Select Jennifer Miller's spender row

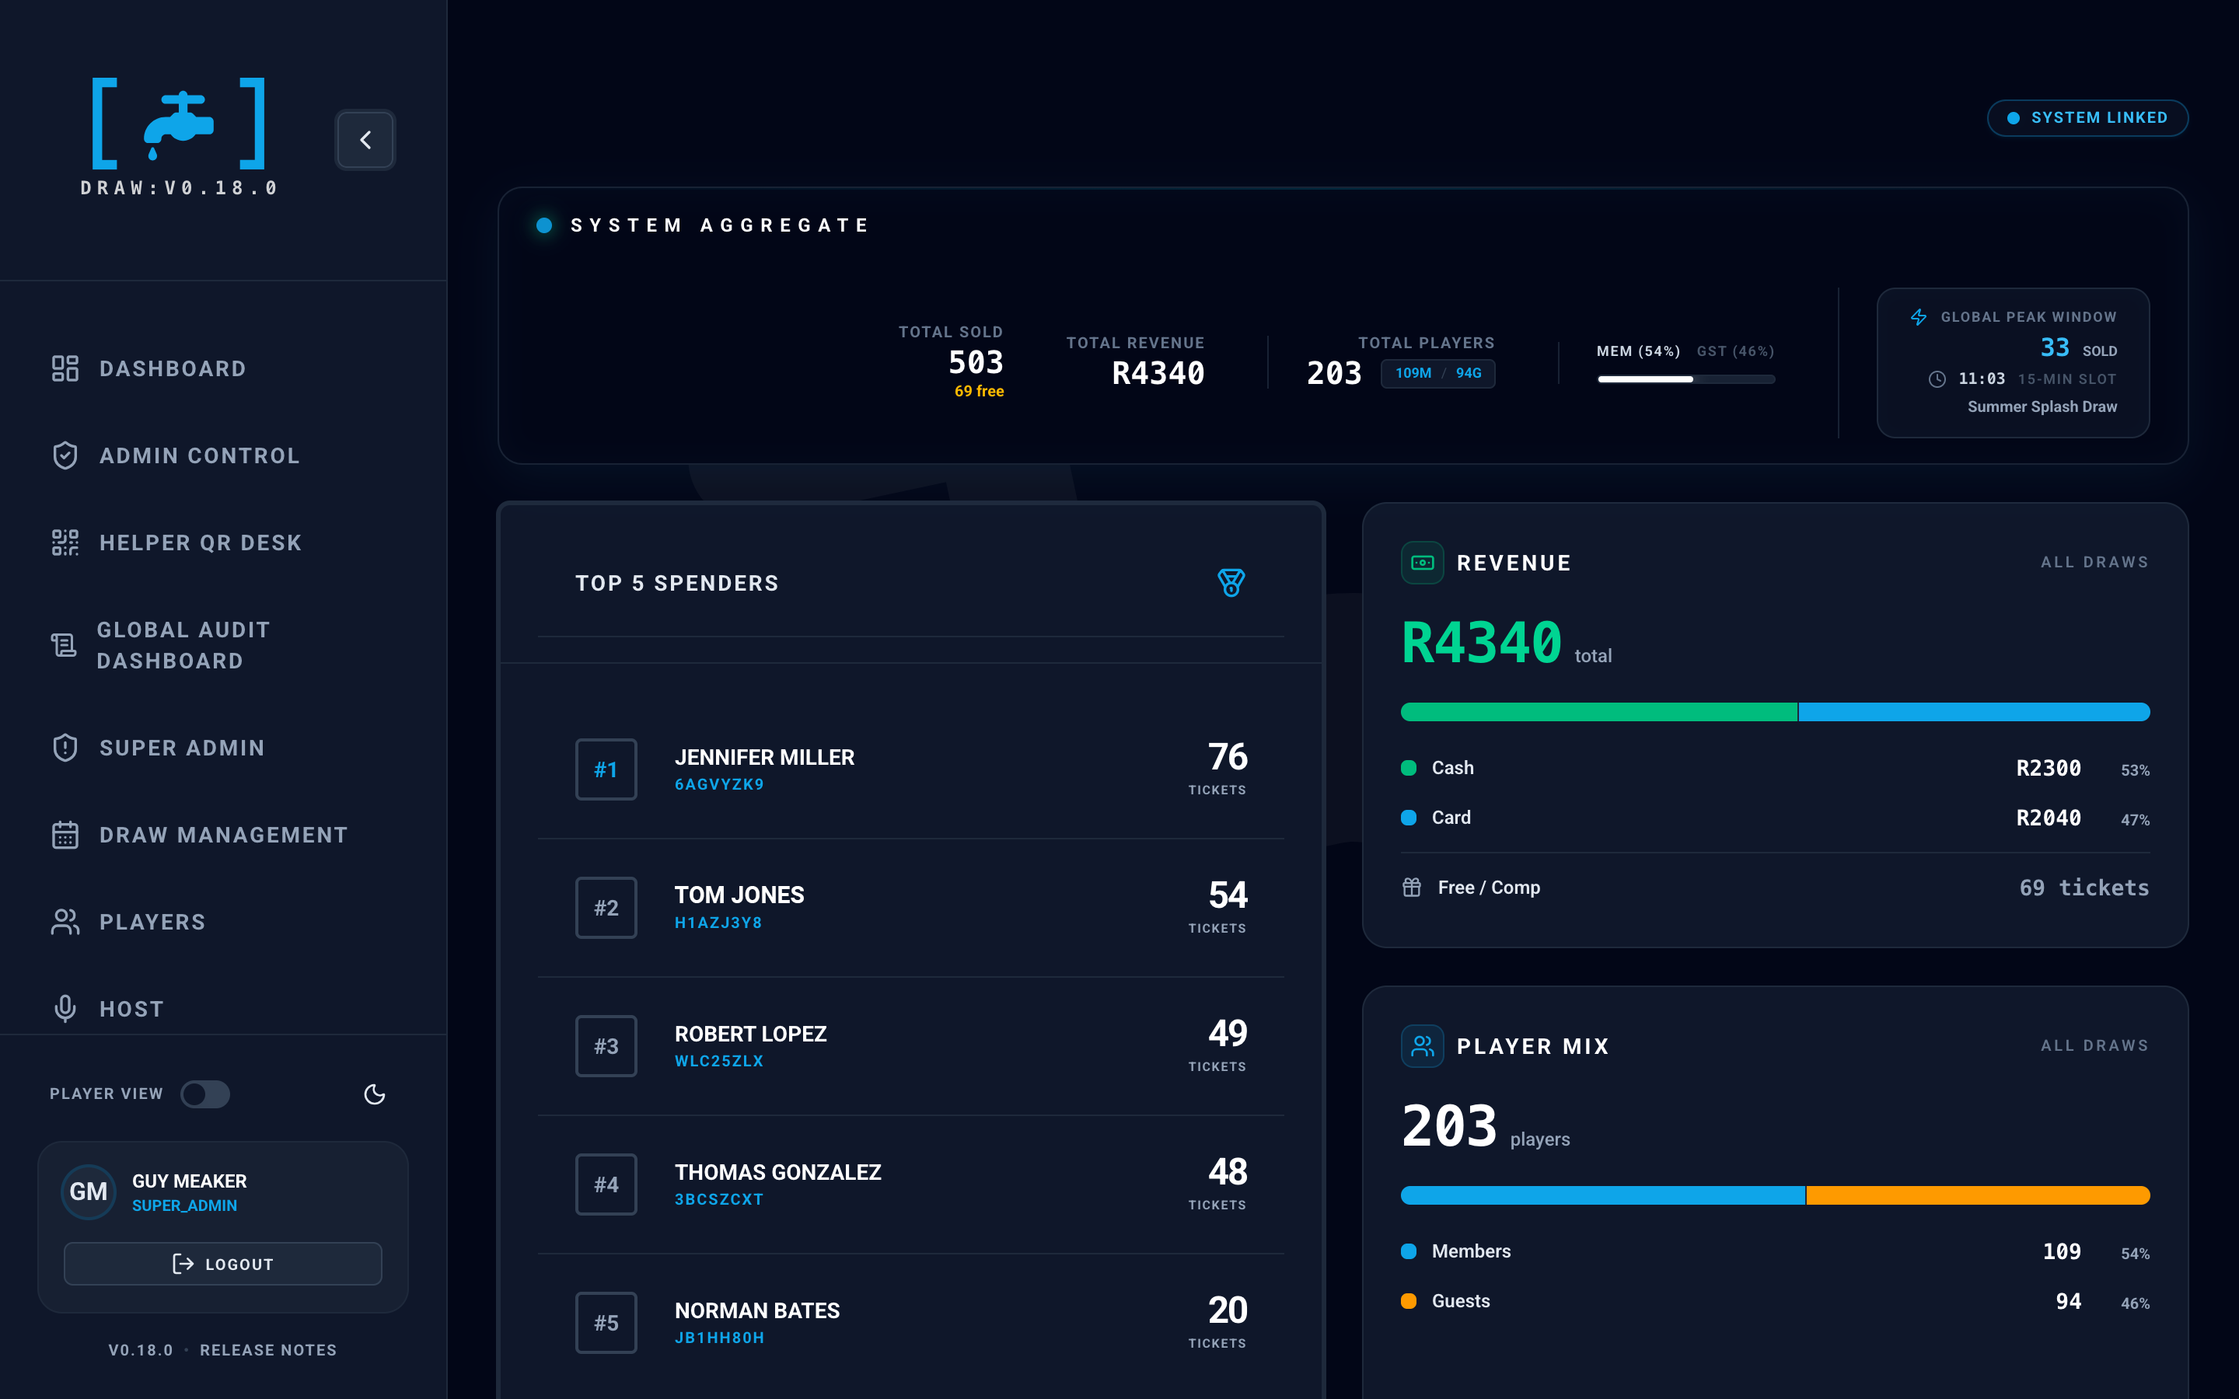click(x=910, y=769)
